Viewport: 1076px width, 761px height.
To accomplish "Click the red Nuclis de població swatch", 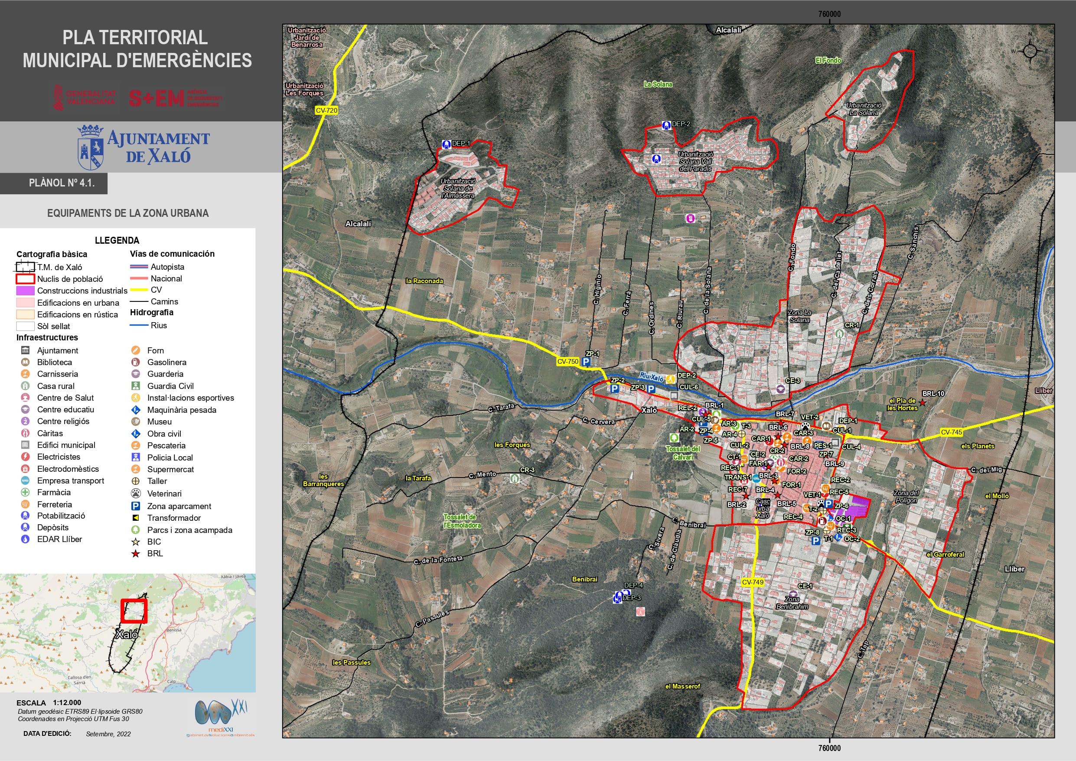I will point(25,279).
